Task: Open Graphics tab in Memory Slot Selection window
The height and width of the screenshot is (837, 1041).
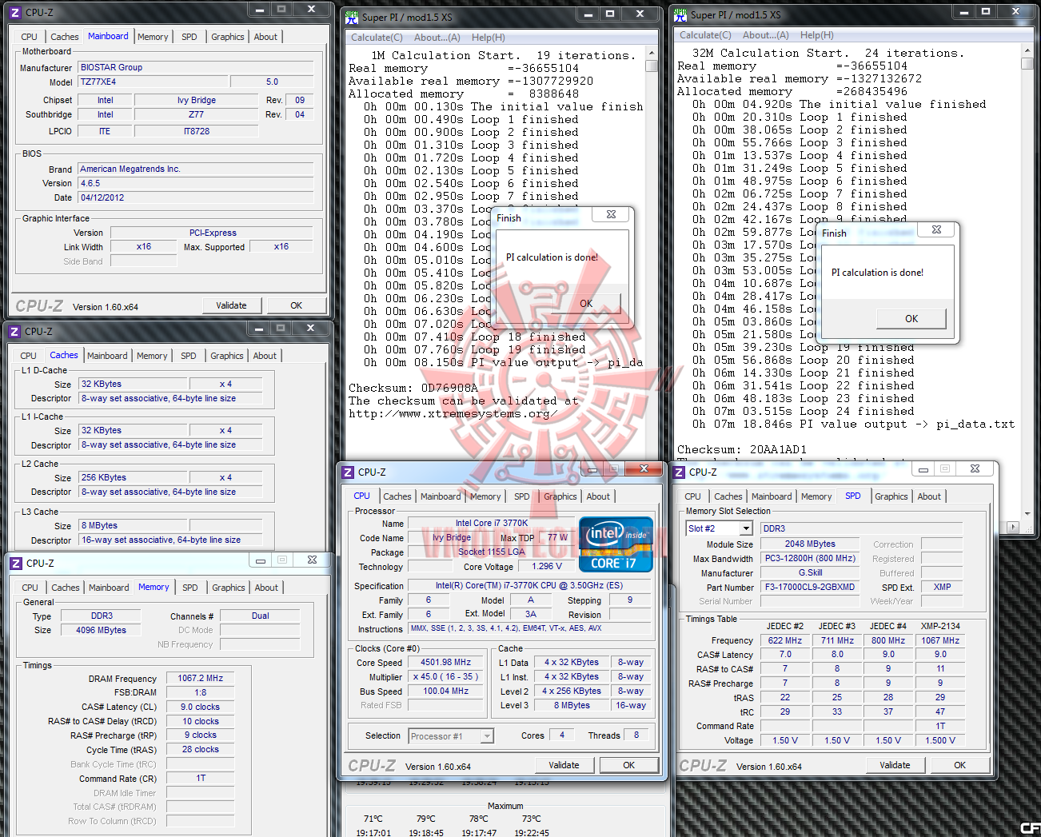Action: 891,496
